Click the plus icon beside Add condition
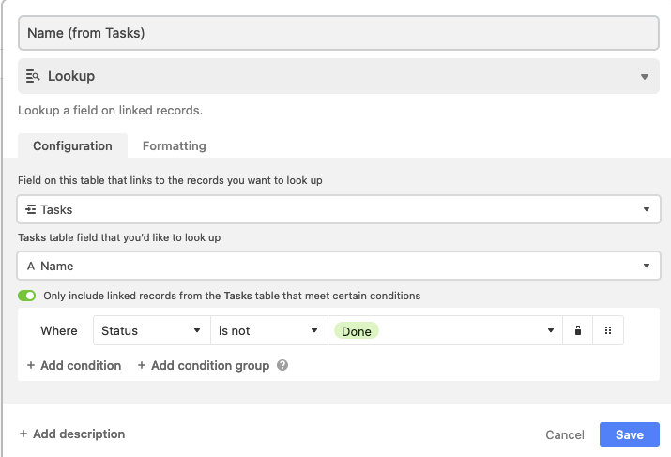Viewport: 671px width, 457px height. tap(31, 365)
